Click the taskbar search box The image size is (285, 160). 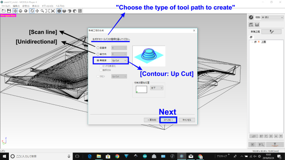pos(41,156)
